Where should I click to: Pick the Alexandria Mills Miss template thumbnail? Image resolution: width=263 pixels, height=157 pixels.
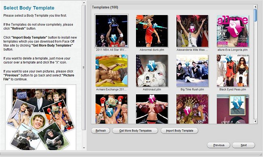(x=192, y=31)
